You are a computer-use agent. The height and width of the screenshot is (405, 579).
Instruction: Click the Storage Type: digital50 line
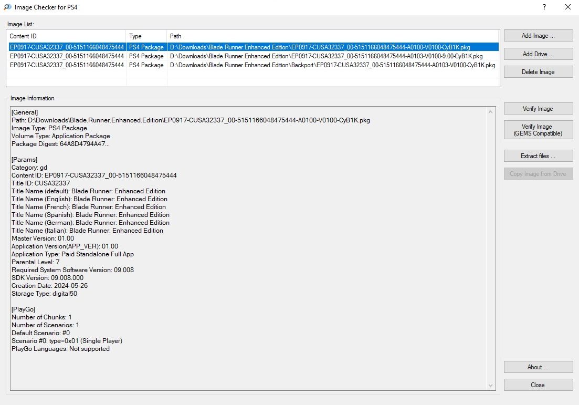click(44, 294)
